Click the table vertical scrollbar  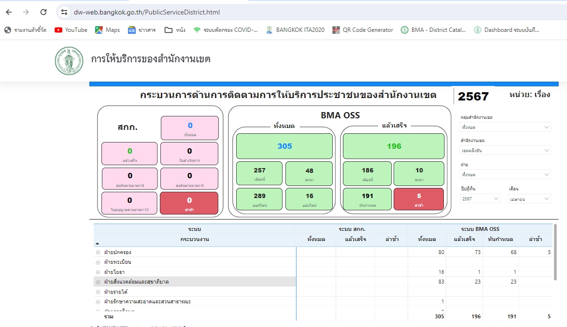tap(555, 252)
